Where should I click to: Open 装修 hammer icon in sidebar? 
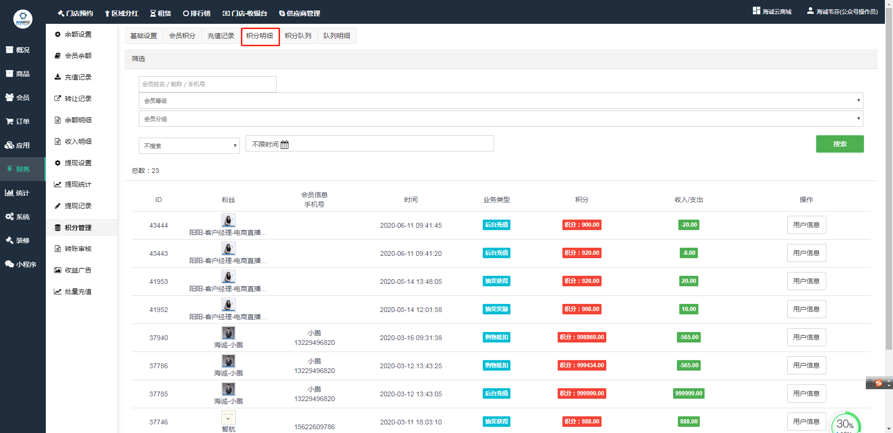click(9, 240)
